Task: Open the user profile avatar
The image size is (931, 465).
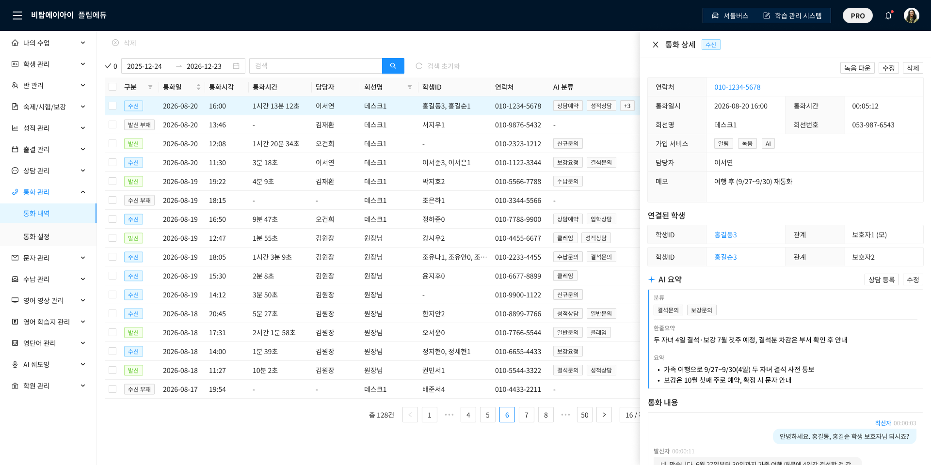Action: (912, 15)
